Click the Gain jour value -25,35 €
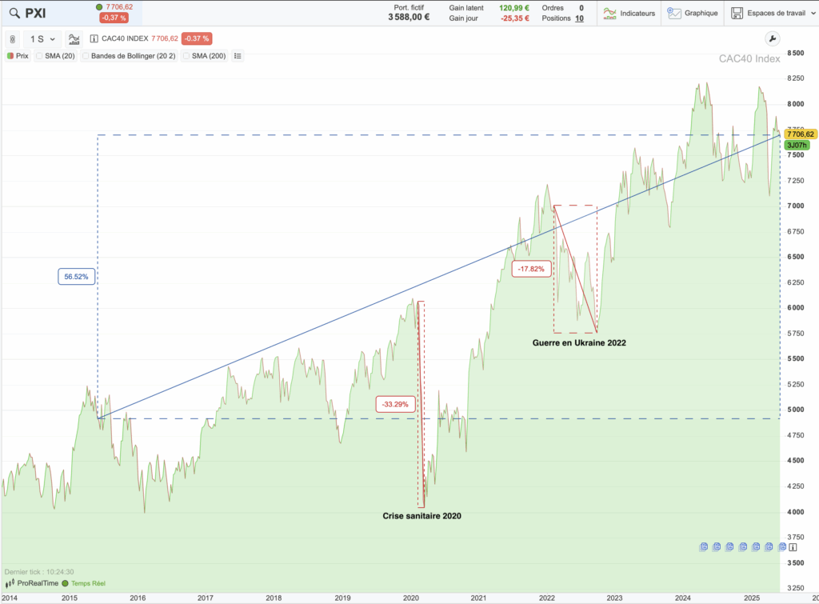The height and width of the screenshot is (604, 819). click(x=514, y=18)
